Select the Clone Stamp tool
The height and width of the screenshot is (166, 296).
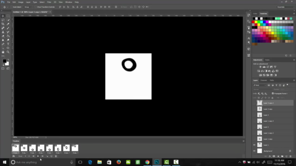[x=3, y=32]
